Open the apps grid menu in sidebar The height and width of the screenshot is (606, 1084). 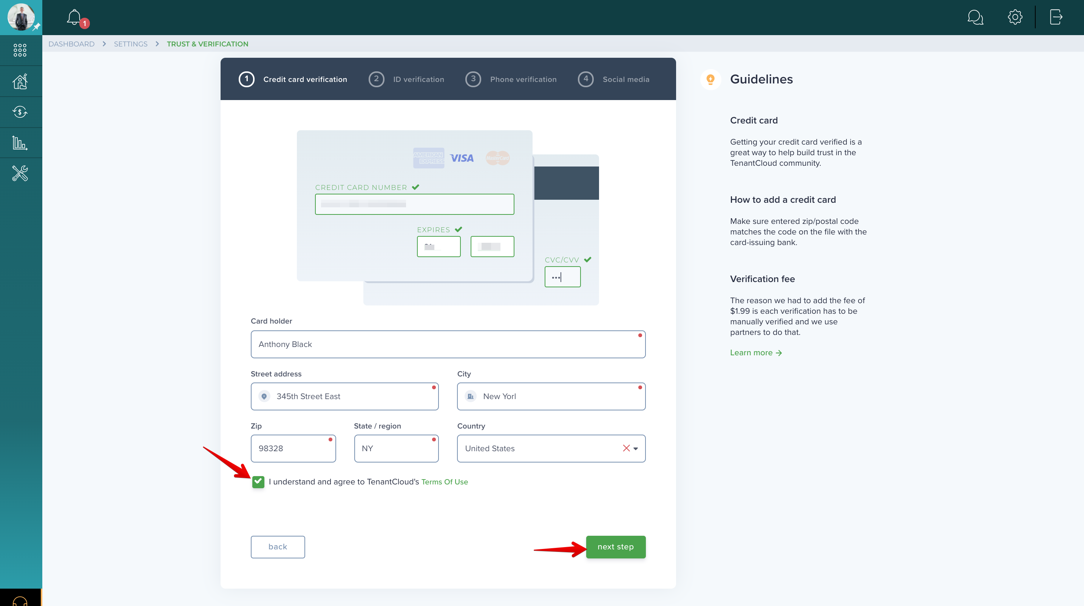tap(20, 50)
